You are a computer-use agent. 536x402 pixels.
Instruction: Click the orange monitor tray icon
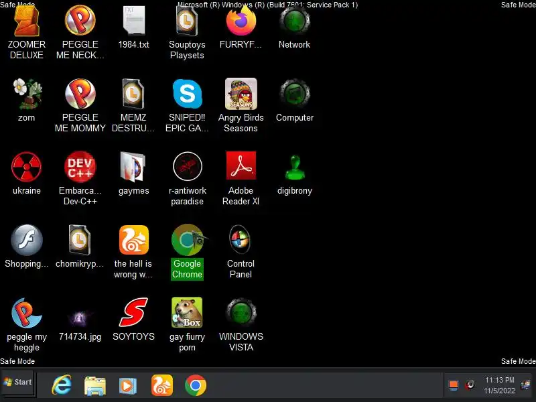coord(454,386)
